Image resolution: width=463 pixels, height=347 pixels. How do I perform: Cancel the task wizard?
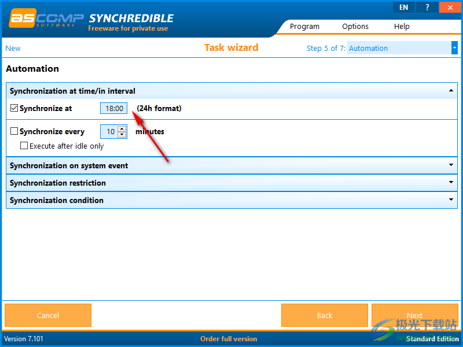(47, 315)
